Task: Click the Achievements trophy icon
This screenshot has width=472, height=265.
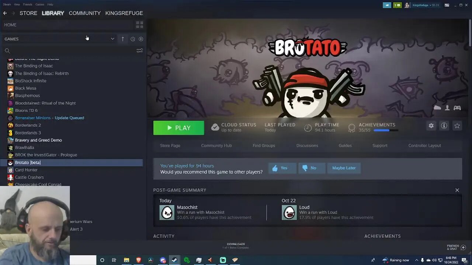Action: pyautogui.click(x=352, y=128)
